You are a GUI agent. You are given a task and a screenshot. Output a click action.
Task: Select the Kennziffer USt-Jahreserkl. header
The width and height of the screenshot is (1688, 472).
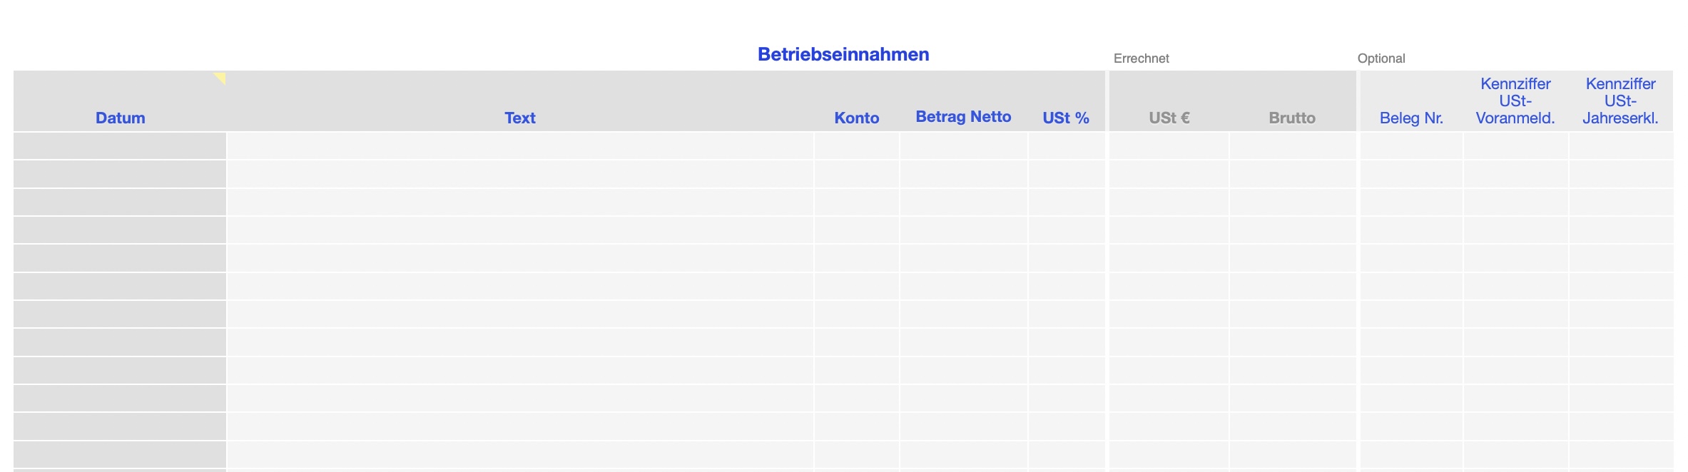coord(1620,101)
